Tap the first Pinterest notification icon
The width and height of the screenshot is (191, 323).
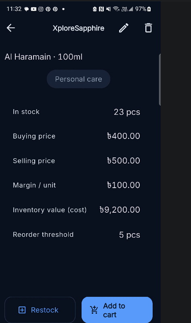coord(48,9)
